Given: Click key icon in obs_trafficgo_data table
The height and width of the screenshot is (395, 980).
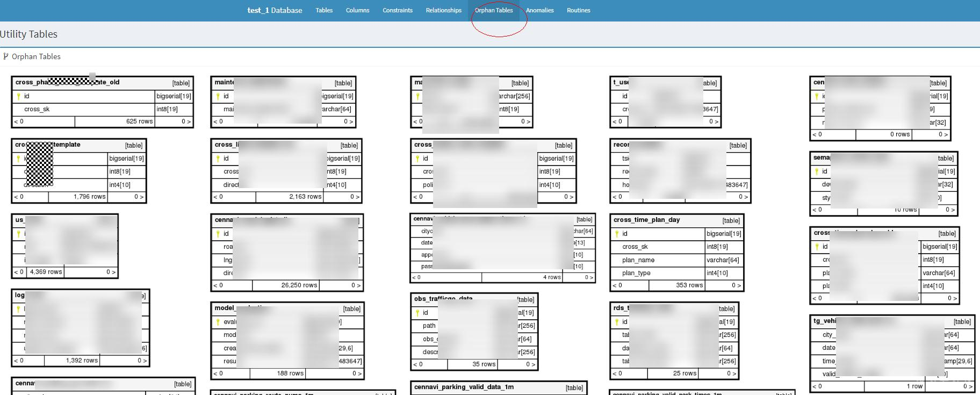Looking at the screenshot, I should coord(417,313).
